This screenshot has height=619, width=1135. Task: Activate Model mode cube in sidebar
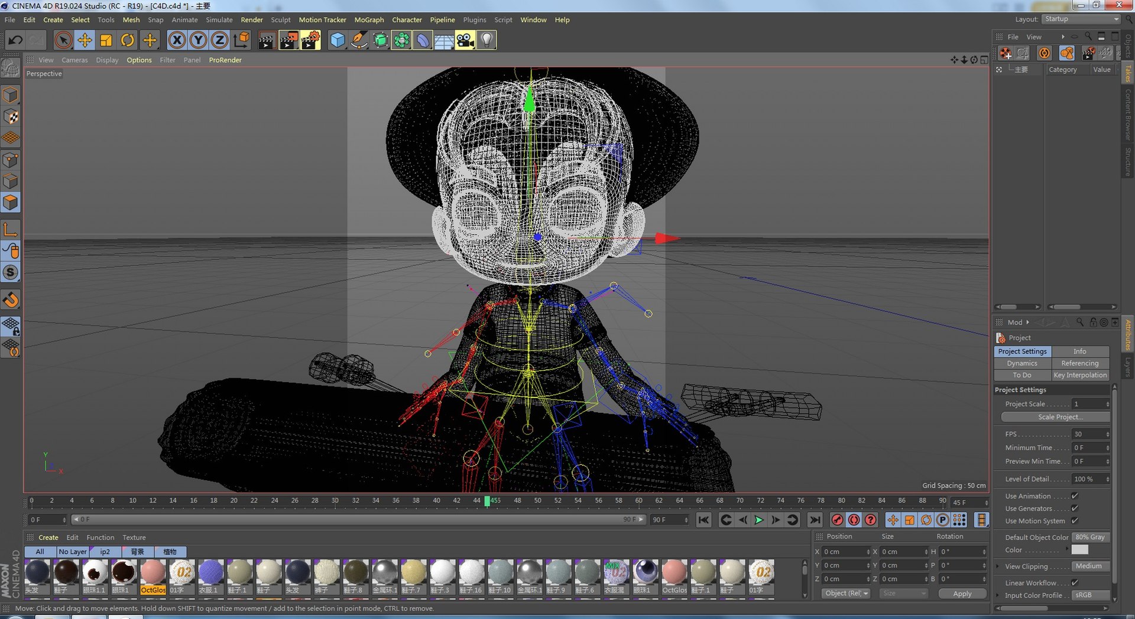point(11,95)
